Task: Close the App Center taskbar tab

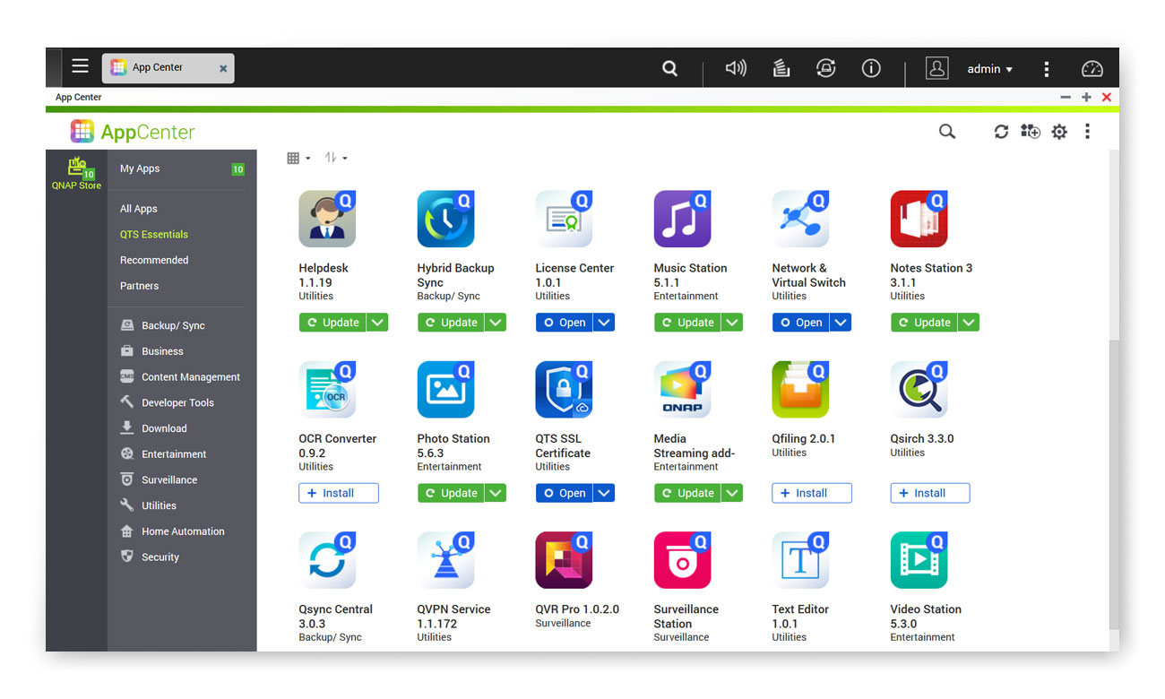Action: coord(223,68)
